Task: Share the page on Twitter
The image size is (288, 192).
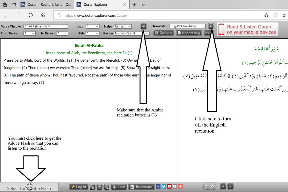Action: point(164,187)
